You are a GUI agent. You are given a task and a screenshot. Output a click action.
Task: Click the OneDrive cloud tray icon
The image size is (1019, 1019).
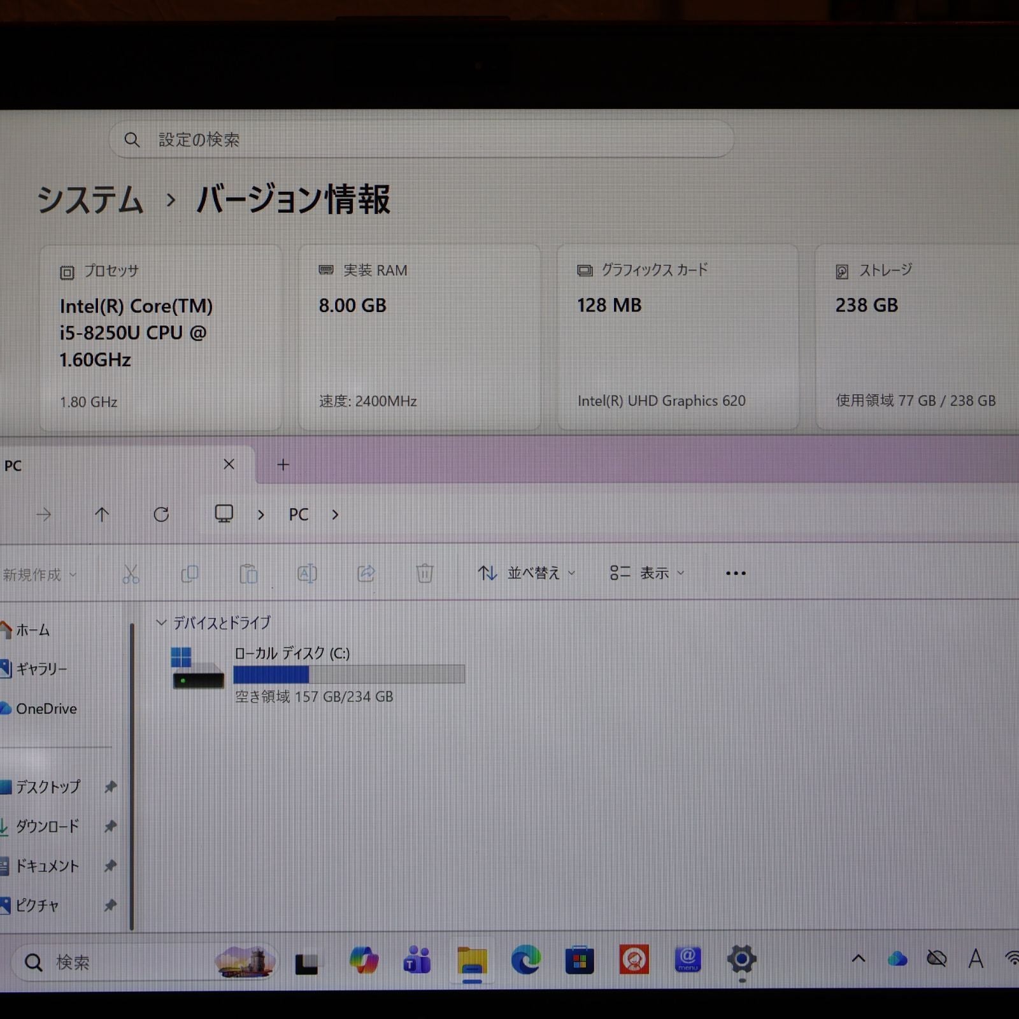coord(897,958)
